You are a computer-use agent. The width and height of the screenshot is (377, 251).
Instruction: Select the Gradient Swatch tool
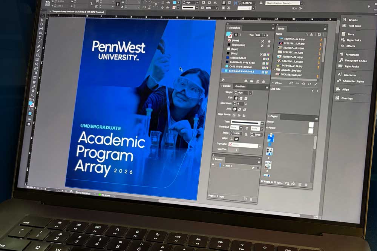coord(35,73)
